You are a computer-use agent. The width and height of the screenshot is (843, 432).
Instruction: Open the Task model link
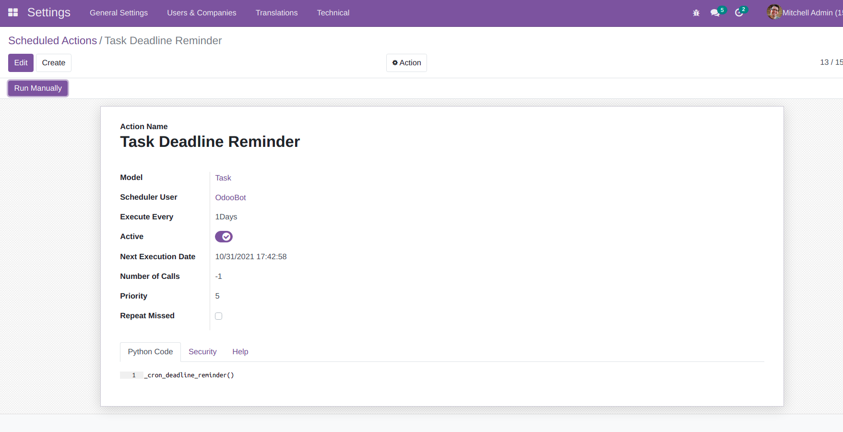(x=223, y=178)
